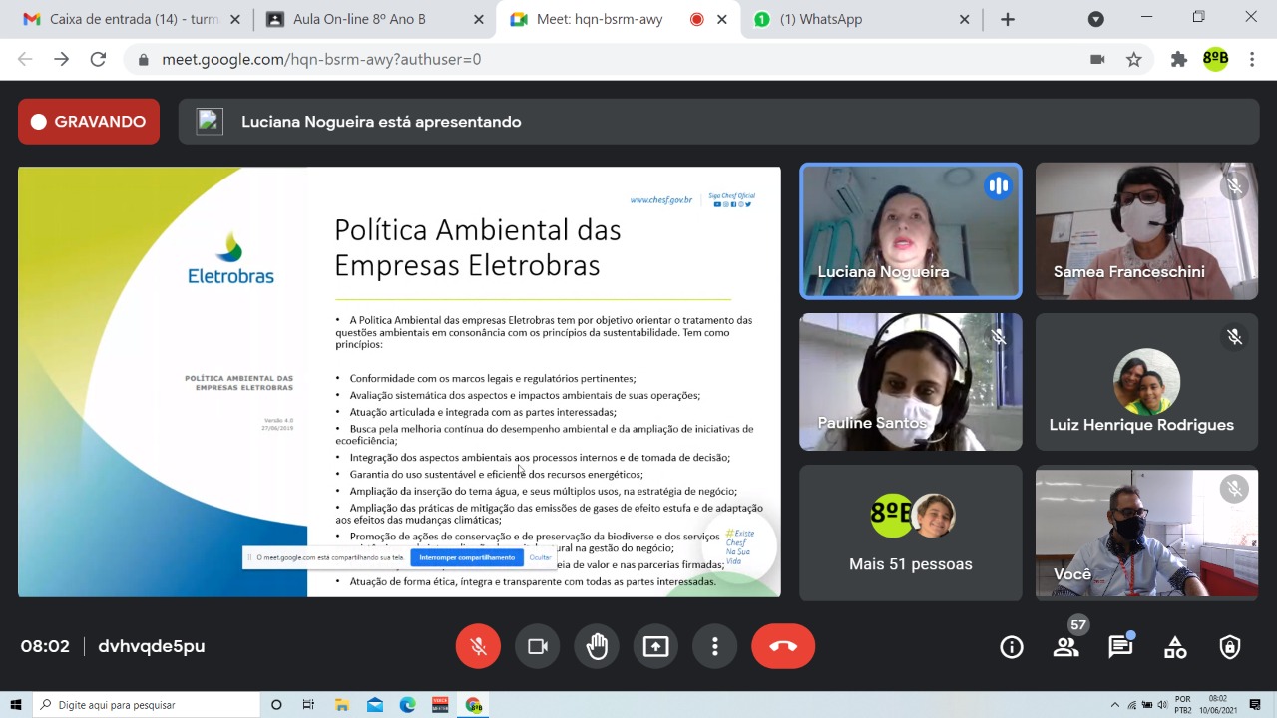Screen dimensions: 1277x718
Task: Show the participants list with 57 people
Action: point(1066,647)
